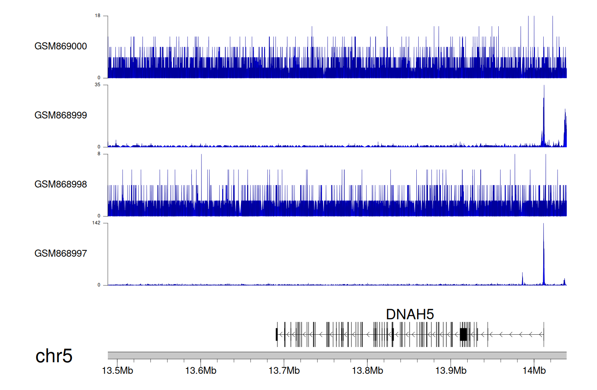Click the large thick DNAH5 exon block
597x390 pixels.
(463, 334)
